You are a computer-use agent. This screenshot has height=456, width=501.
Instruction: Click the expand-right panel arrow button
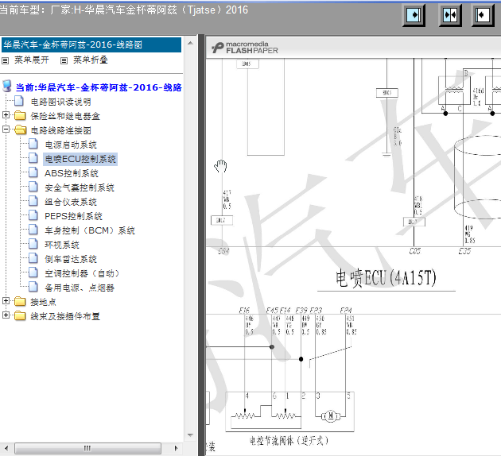pos(414,14)
